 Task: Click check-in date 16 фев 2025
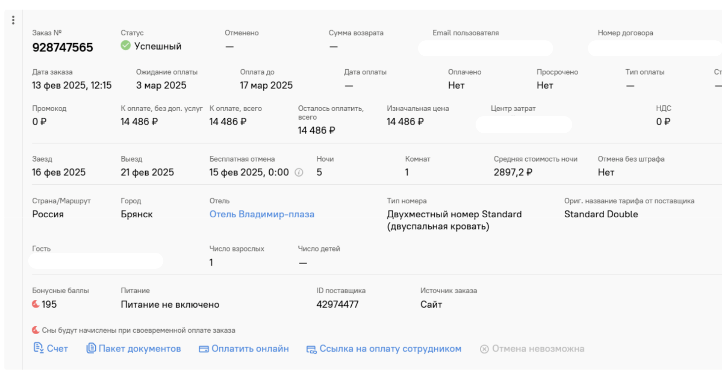(x=59, y=172)
